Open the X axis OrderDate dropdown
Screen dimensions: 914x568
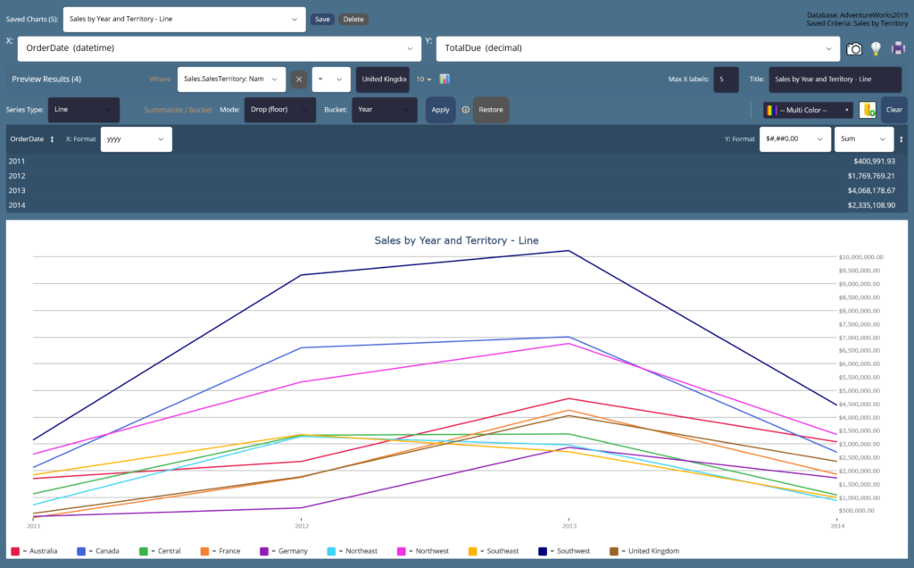point(220,48)
